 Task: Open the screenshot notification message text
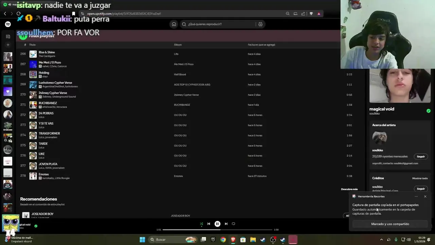[x=385, y=209]
